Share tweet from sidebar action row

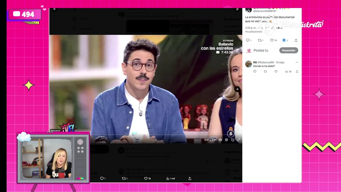point(296,40)
